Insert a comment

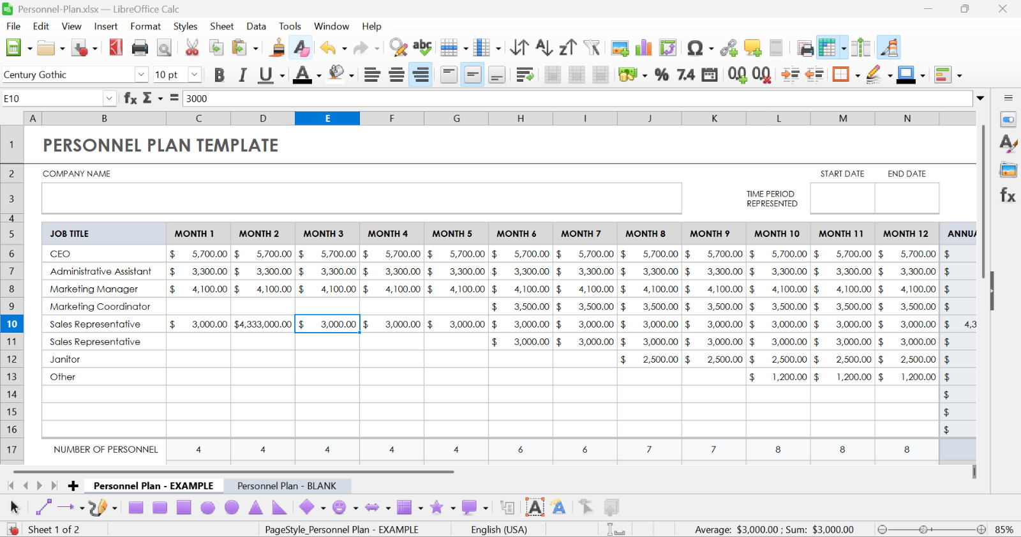point(752,48)
